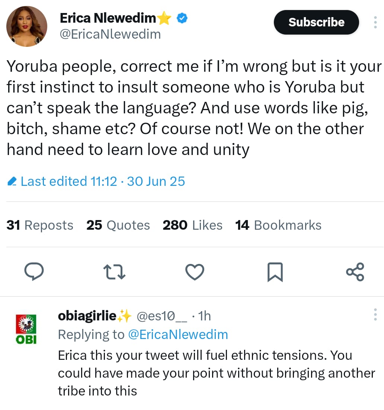The width and height of the screenshot is (384, 410).
Task: Open the share icon options
Action: click(355, 272)
